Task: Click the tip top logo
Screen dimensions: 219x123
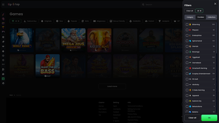Action: (14, 4)
